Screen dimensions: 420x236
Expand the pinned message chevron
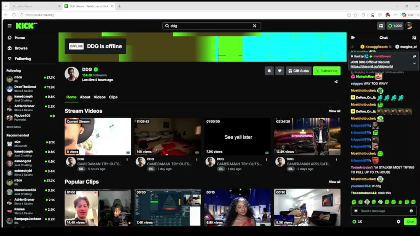414,63
